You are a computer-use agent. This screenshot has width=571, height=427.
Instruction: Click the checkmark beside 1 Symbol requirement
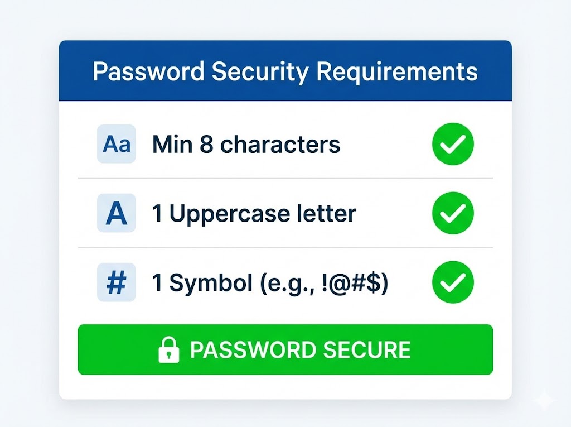(453, 282)
